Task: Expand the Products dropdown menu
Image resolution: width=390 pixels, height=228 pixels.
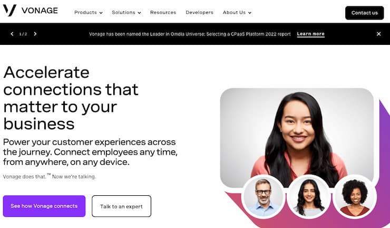Action: [x=89, y=13]
